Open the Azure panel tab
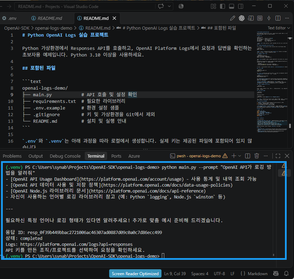 click(134, 156)
